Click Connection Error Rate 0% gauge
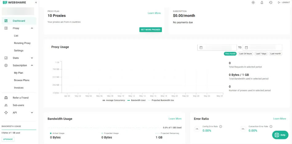Image resolution: width=292 pixels, height=144 pixels. [x=243, y=129]
